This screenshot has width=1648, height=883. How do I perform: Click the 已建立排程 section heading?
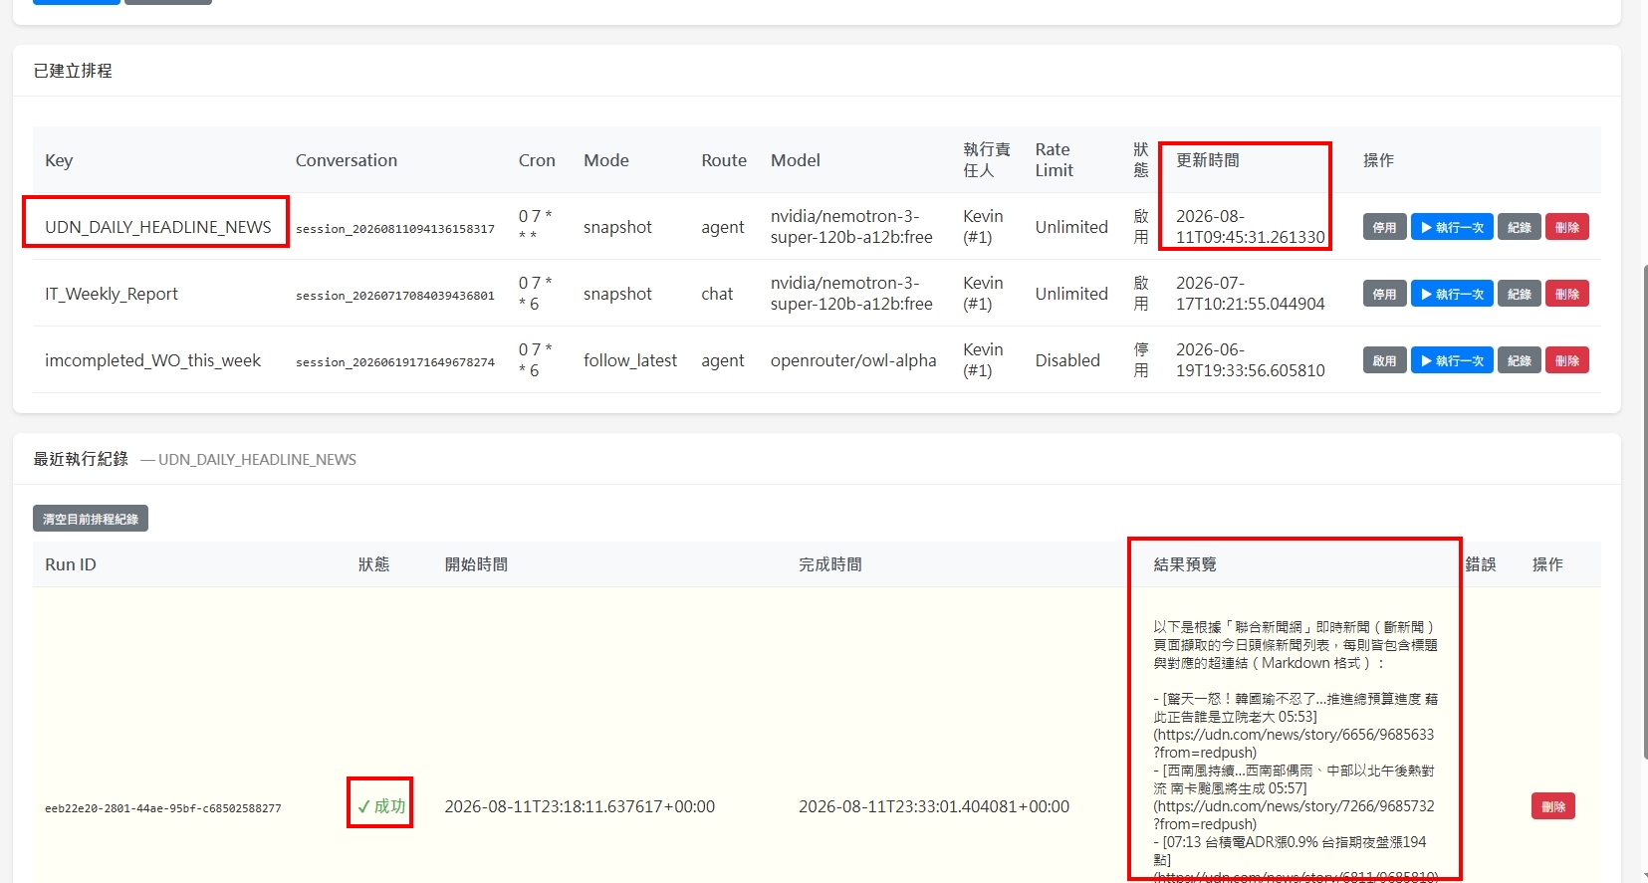[x=73, y=71]
